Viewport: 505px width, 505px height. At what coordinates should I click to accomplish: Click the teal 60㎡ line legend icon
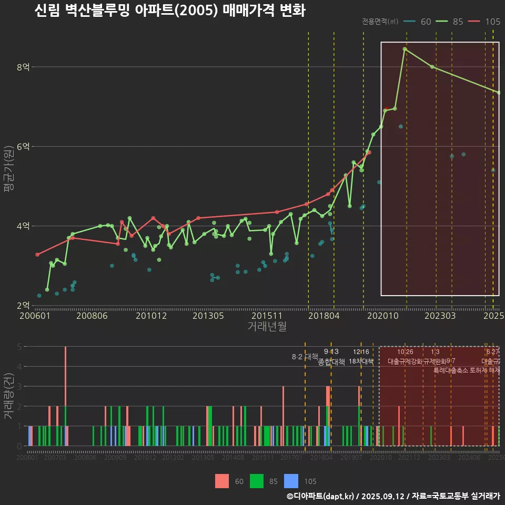(410, 22)
